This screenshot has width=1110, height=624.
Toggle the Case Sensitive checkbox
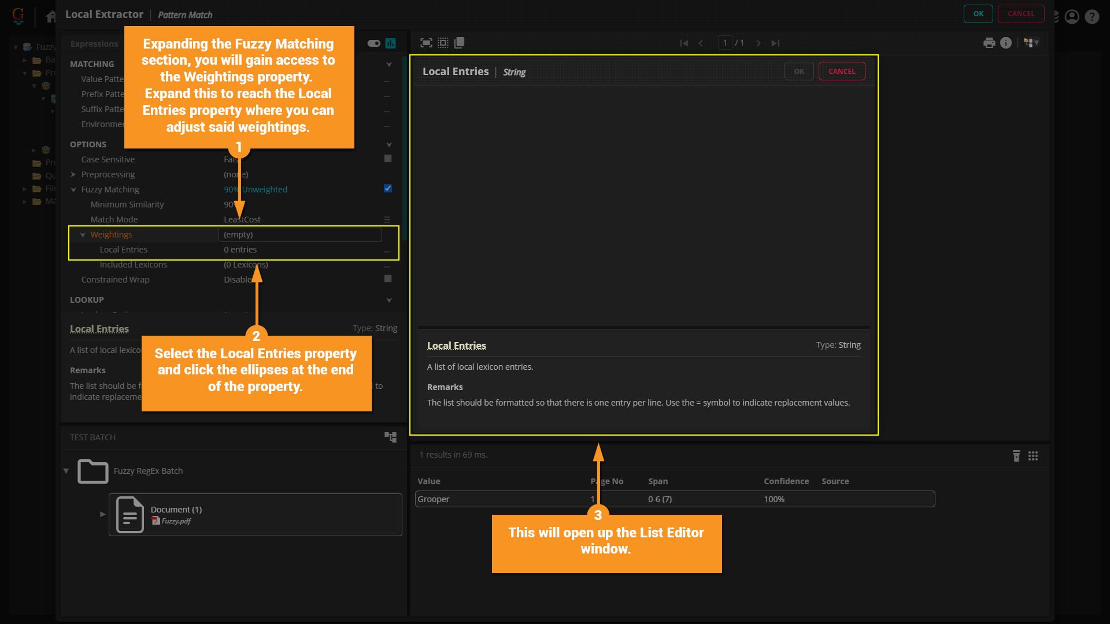(x=388, y=158)
